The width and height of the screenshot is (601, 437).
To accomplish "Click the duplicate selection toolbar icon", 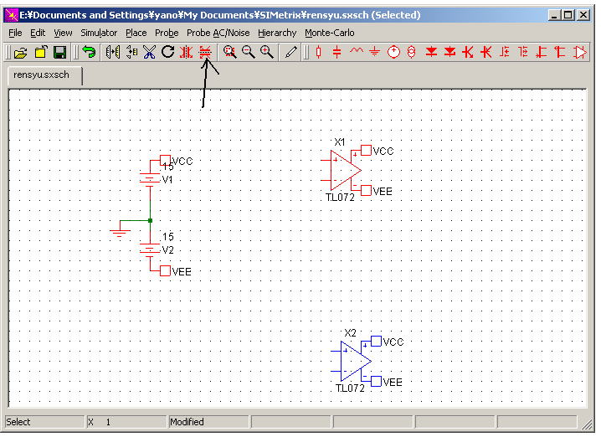I will tap(112, 52).
